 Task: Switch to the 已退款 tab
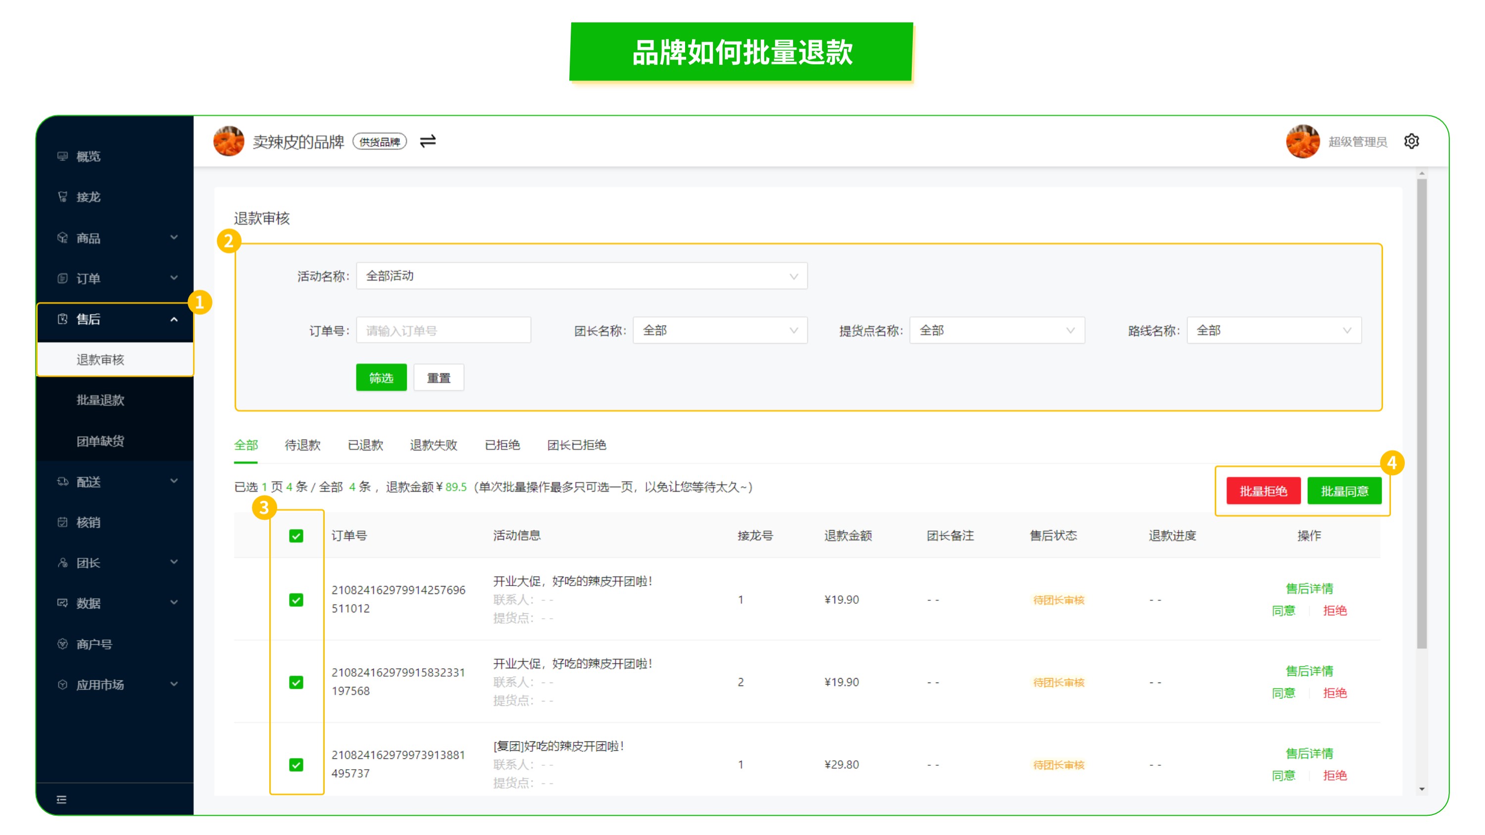coord(365,445)
